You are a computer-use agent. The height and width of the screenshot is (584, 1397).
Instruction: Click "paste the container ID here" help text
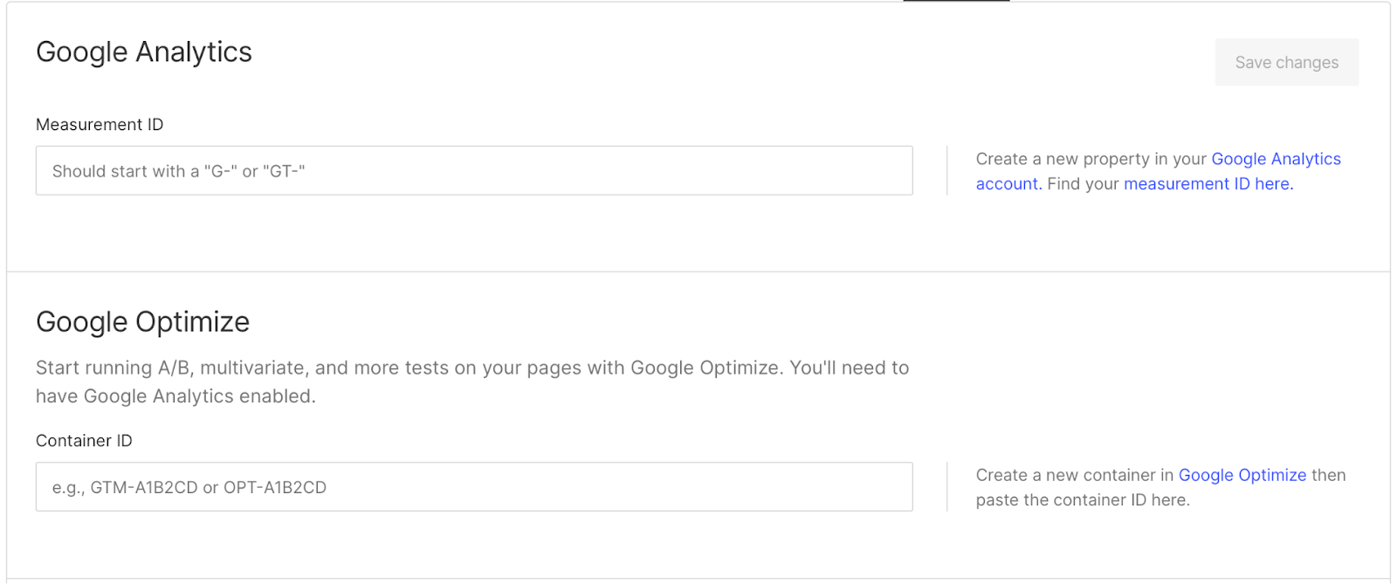click(x=1083, y=500)
